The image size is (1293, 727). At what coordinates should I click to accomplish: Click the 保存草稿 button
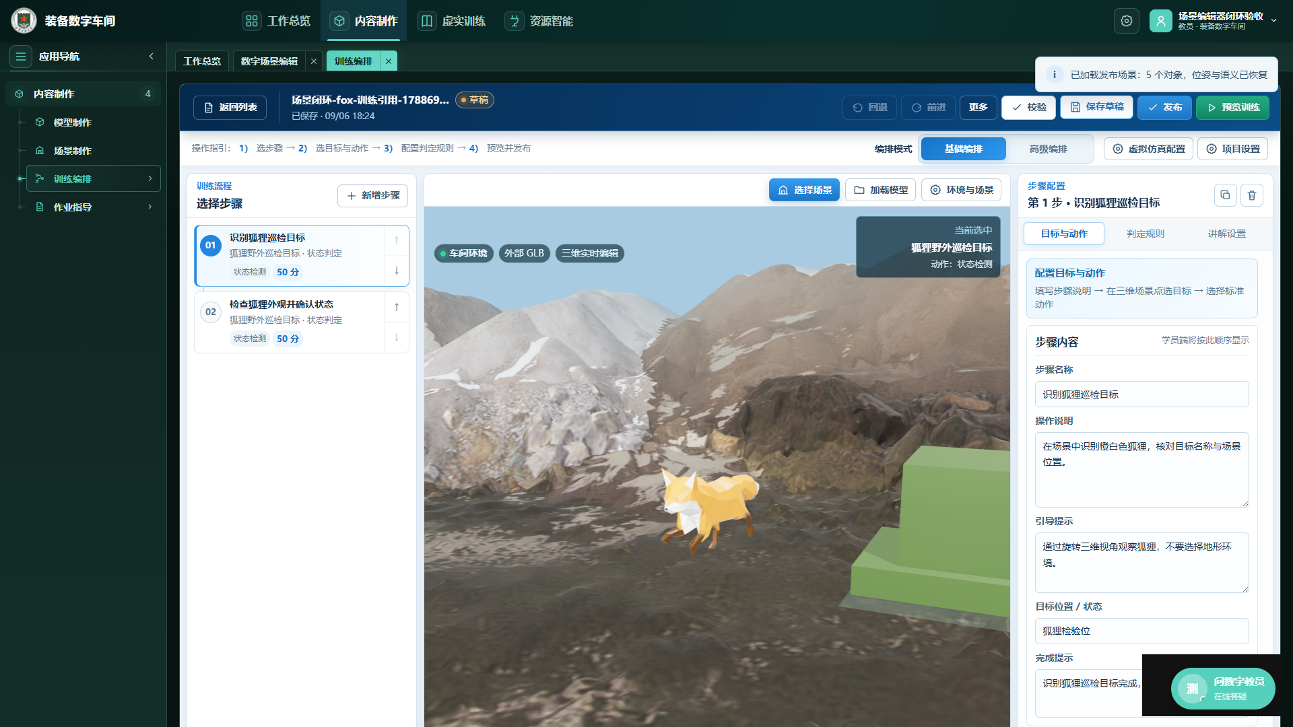coord(1096,107)
